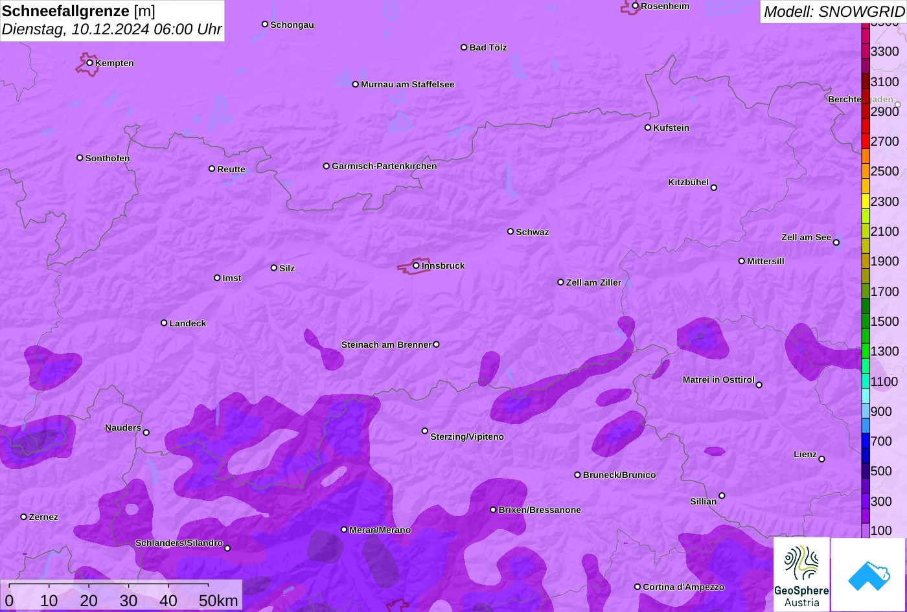Click the Landeck location marker
The height and width of the screenshot is (612, 907).
coord(164,323)
